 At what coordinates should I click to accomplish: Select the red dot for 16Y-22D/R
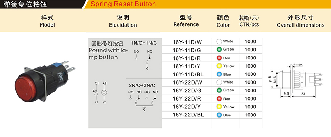pos(219,98)
